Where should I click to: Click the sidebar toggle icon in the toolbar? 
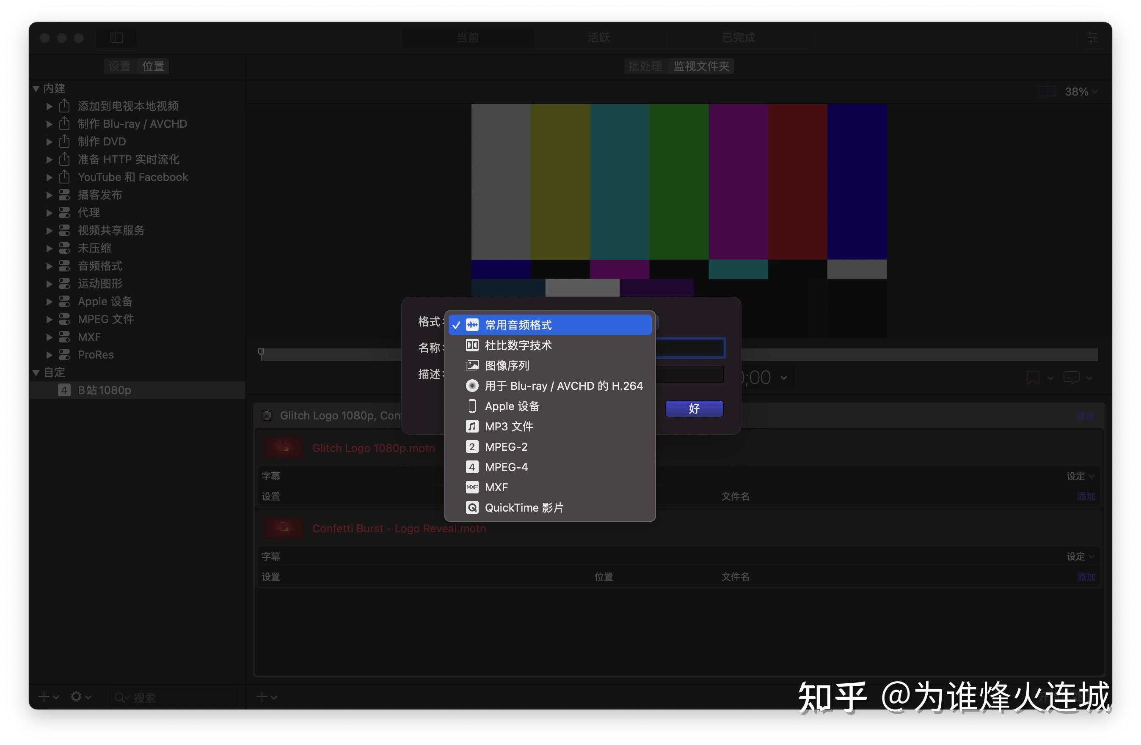[x=116, y=38]
